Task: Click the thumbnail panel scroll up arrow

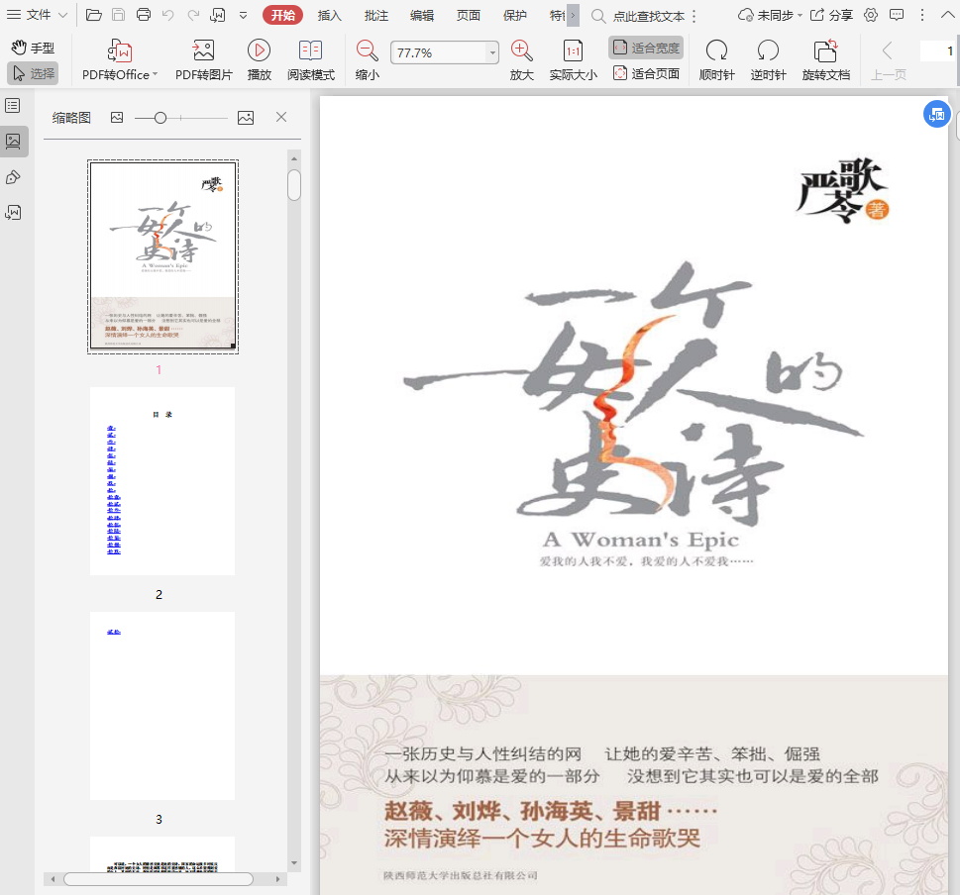Action: click(x=294, y=158)
